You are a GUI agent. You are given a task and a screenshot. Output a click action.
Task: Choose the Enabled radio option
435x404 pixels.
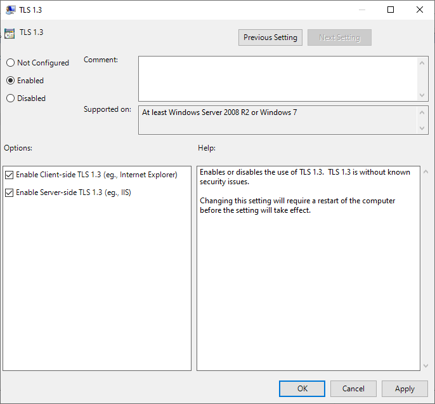point(10,81)
